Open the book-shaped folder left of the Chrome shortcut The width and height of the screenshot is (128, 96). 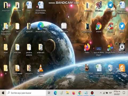tap(87, 26)
